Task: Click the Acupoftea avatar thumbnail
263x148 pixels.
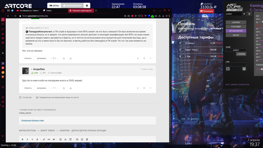Action: tap(26, 71)
